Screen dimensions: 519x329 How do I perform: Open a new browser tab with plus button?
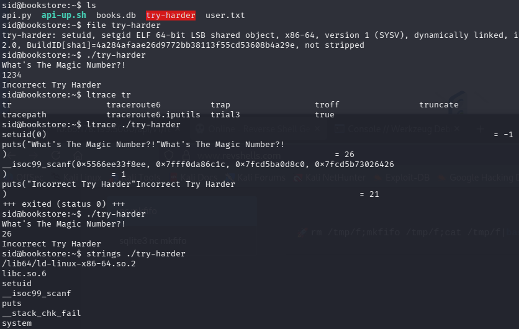point(480,129)
